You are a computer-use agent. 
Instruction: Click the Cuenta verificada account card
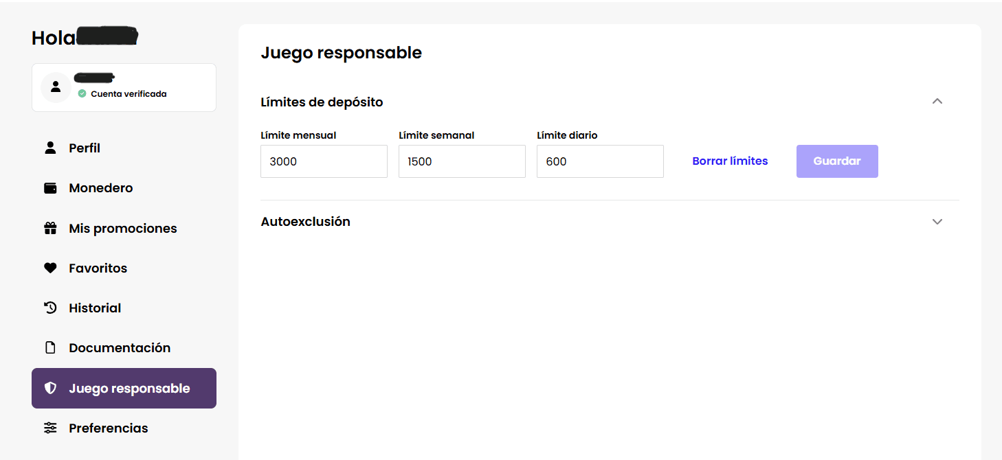tap(124, 87)
